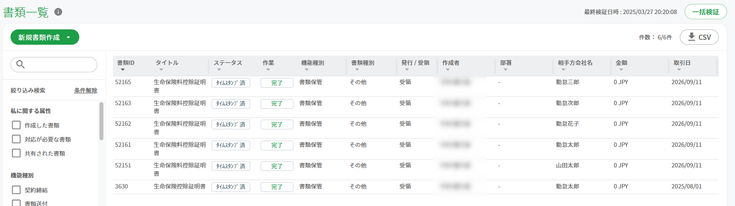Image resolution: width=735 pixels, height=206 pixels.
Task: Click the sidebar filter scrollbar
Action: pyautogui.click(x=101, y=121)
